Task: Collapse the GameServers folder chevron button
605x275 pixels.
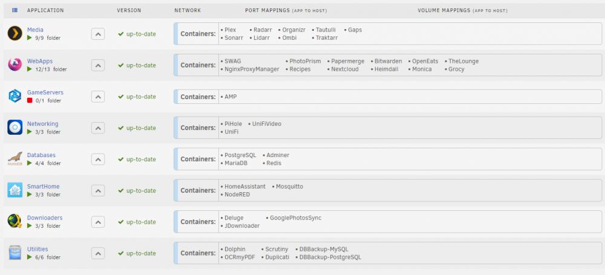Action: click(x=98, y=97)
